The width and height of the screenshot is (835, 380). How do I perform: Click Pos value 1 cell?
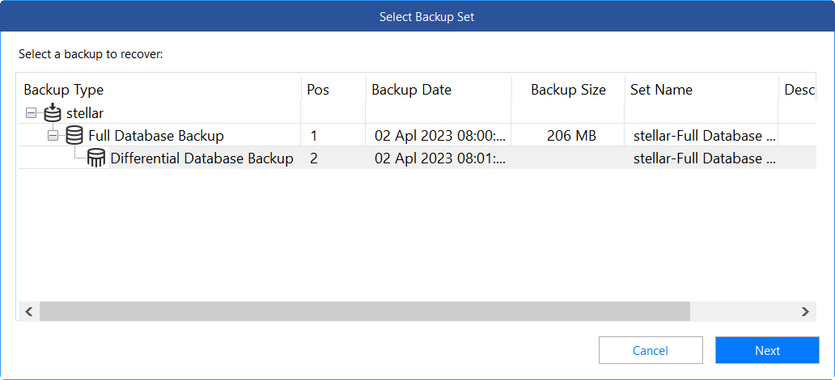[333, 136]
